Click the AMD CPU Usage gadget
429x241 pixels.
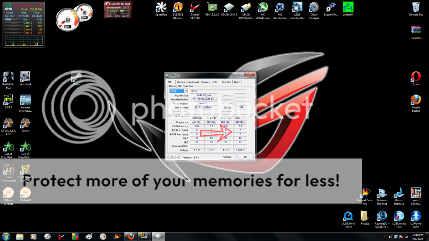click(x=23, y=25)
